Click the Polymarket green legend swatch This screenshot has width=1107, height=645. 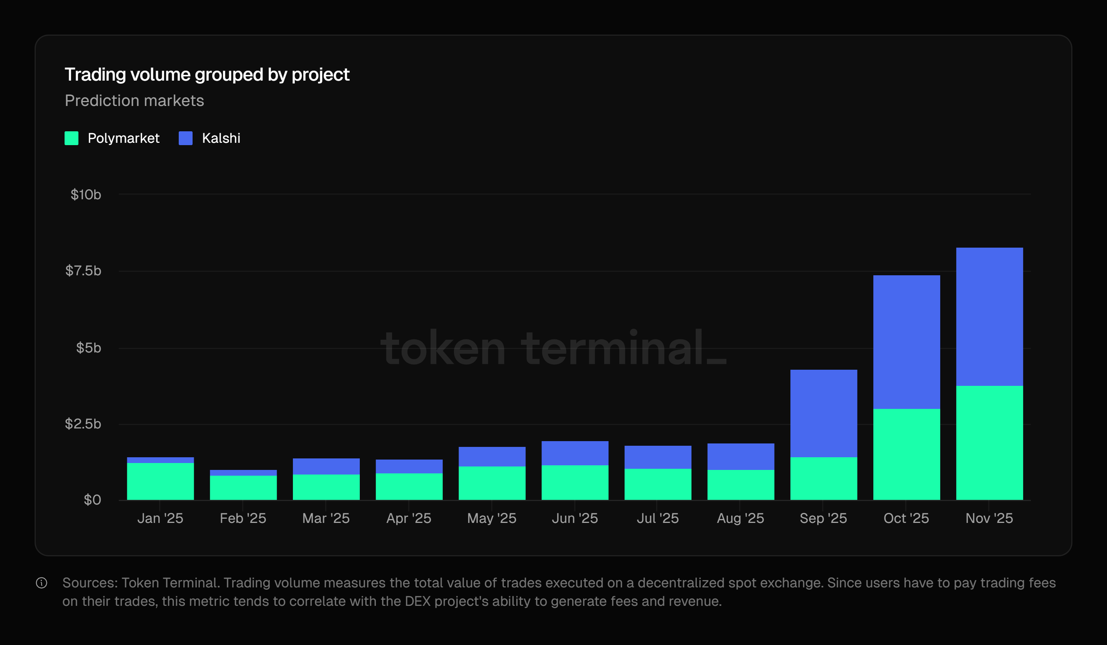(72, 138)
